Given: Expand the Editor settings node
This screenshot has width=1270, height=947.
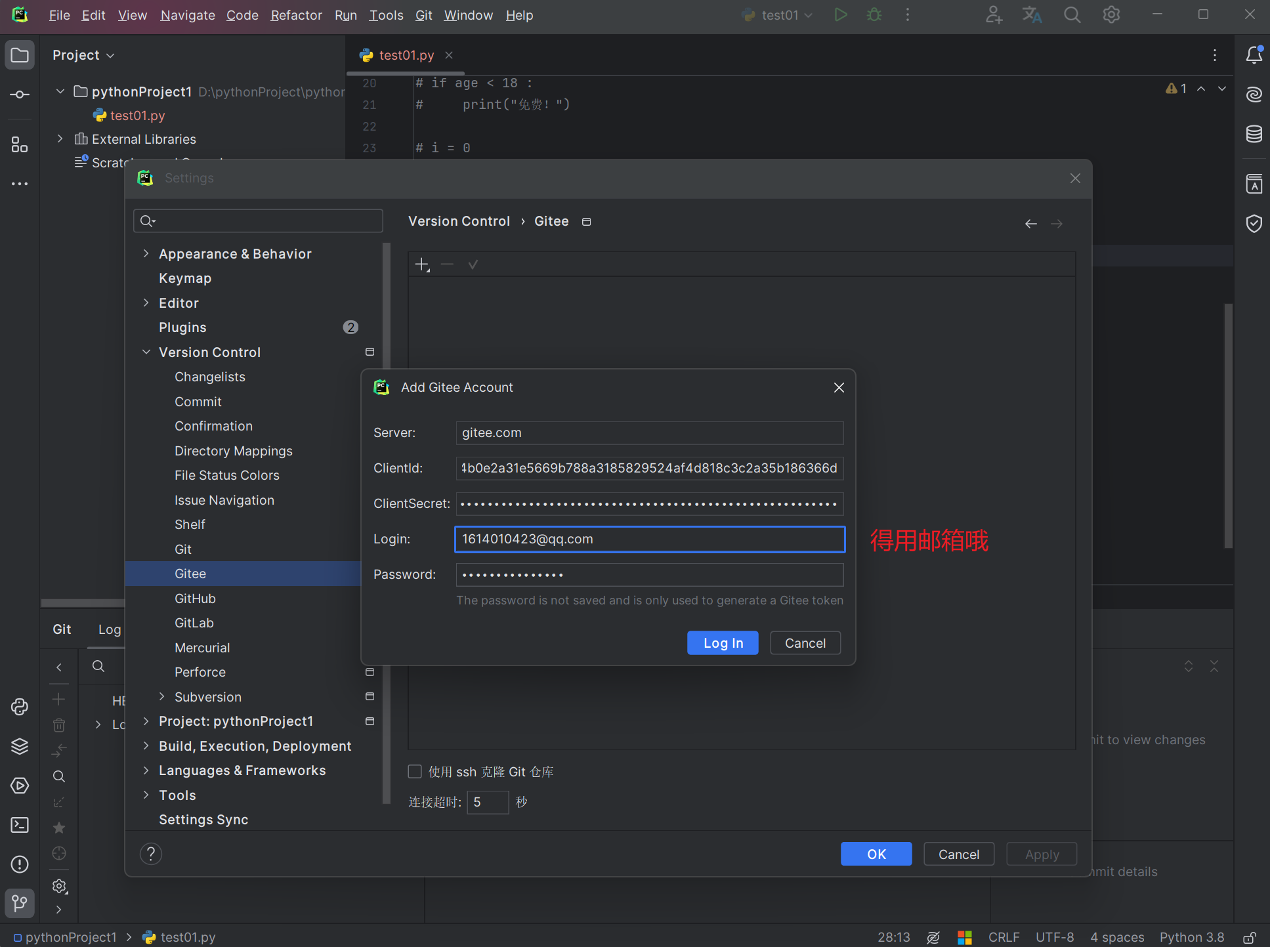Looking at the screenshot, I should [x=146, y=303].
